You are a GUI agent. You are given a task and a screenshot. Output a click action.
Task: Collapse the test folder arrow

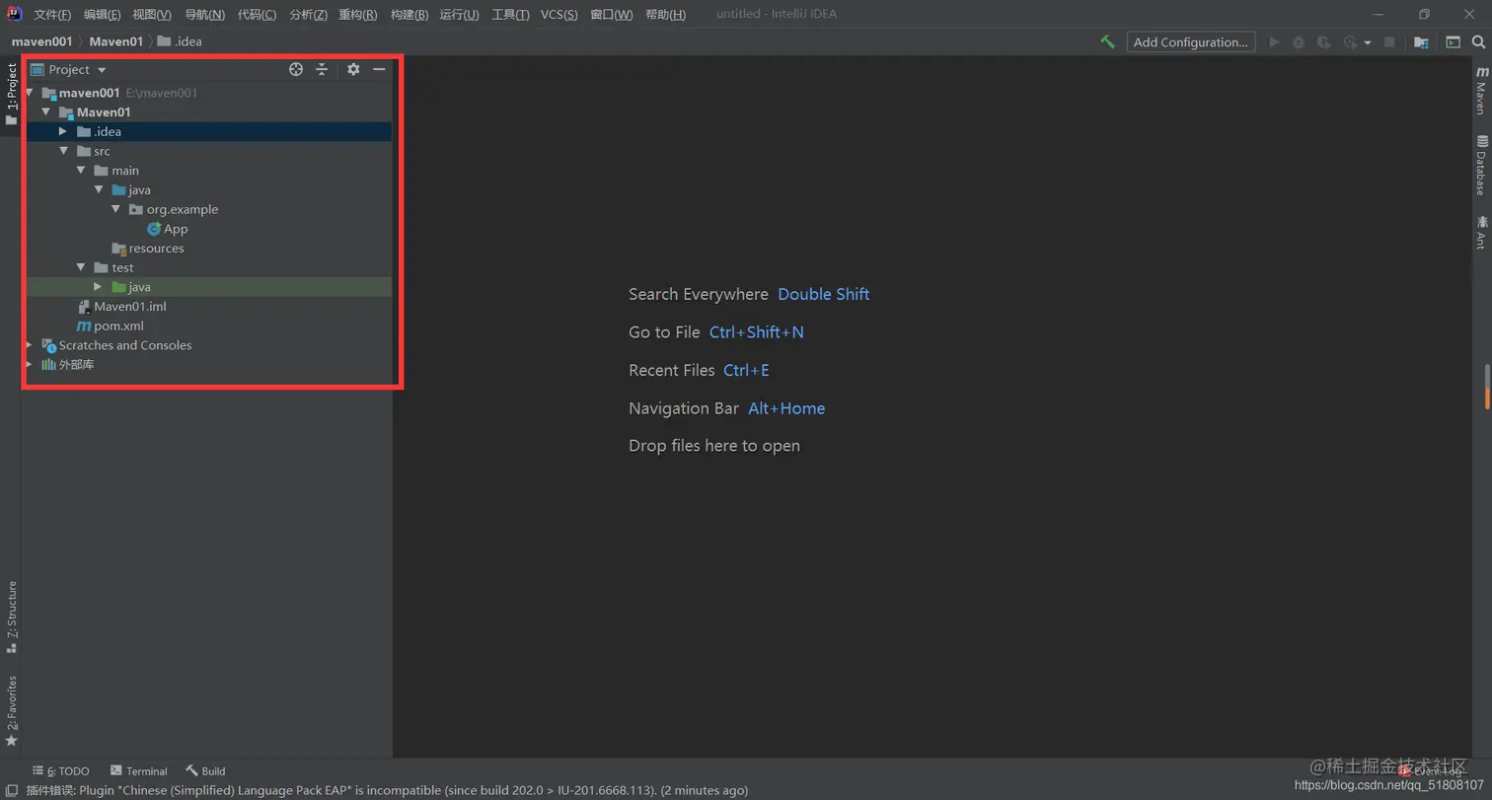81,267
